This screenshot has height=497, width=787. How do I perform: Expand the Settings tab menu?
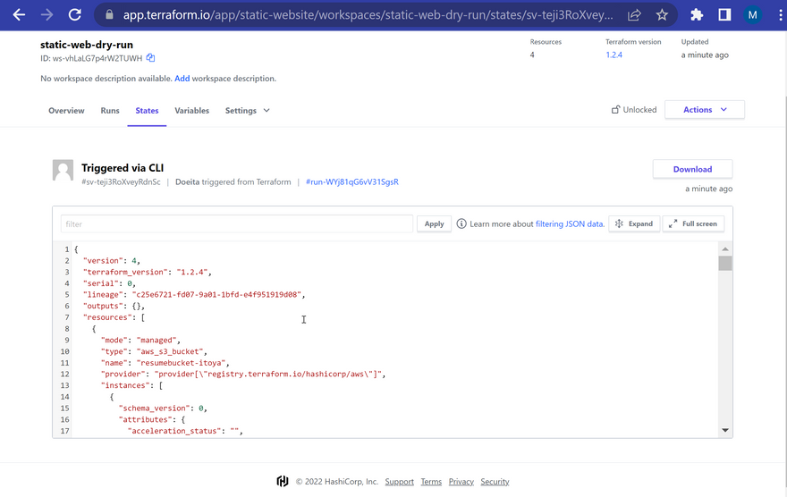click(248, 111)
